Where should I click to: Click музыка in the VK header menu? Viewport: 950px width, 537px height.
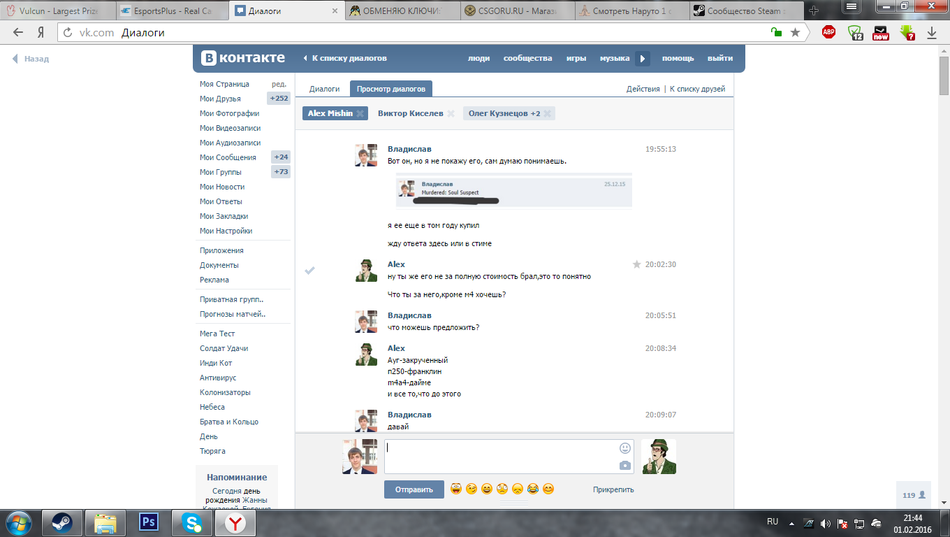(615, 59)
